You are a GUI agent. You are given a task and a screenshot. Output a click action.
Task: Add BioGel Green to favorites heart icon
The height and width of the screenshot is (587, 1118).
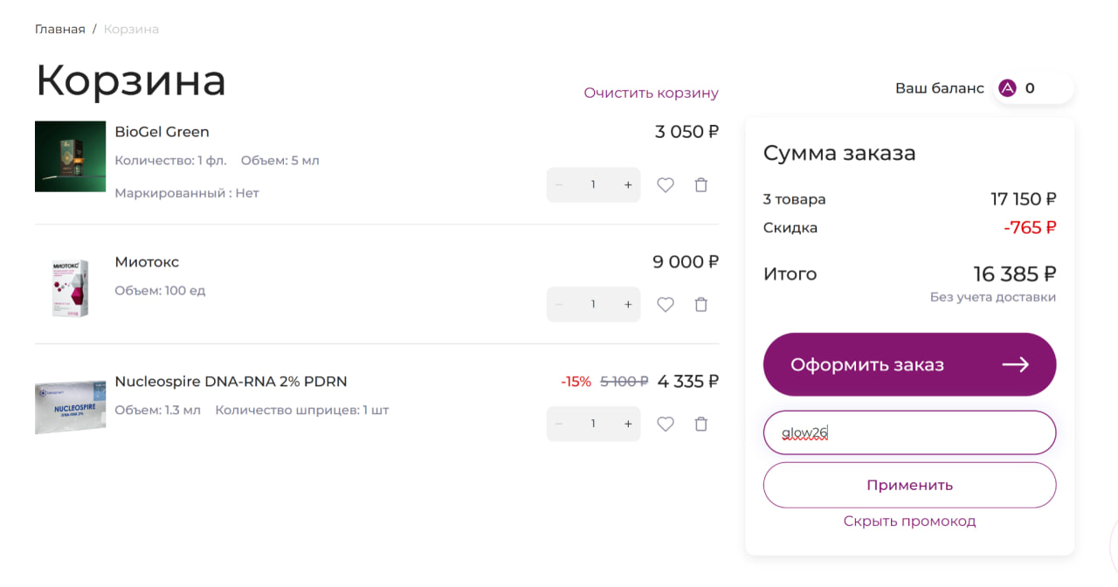[666, 185]
